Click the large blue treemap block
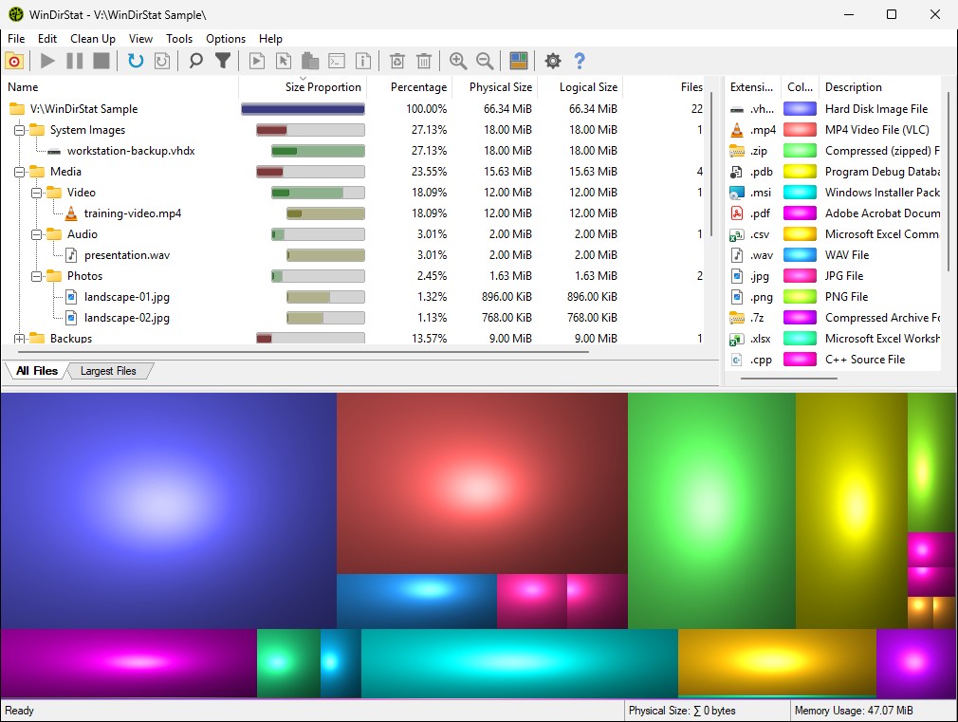Image resolution: width=958 pixels, height=722 pixels. tap(168, 510)
